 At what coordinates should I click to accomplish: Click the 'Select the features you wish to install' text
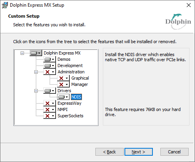pyautogui.click(x=49, y=25)
